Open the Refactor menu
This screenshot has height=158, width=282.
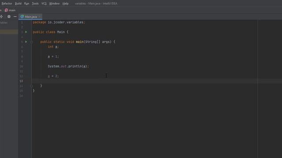point(7,4)
